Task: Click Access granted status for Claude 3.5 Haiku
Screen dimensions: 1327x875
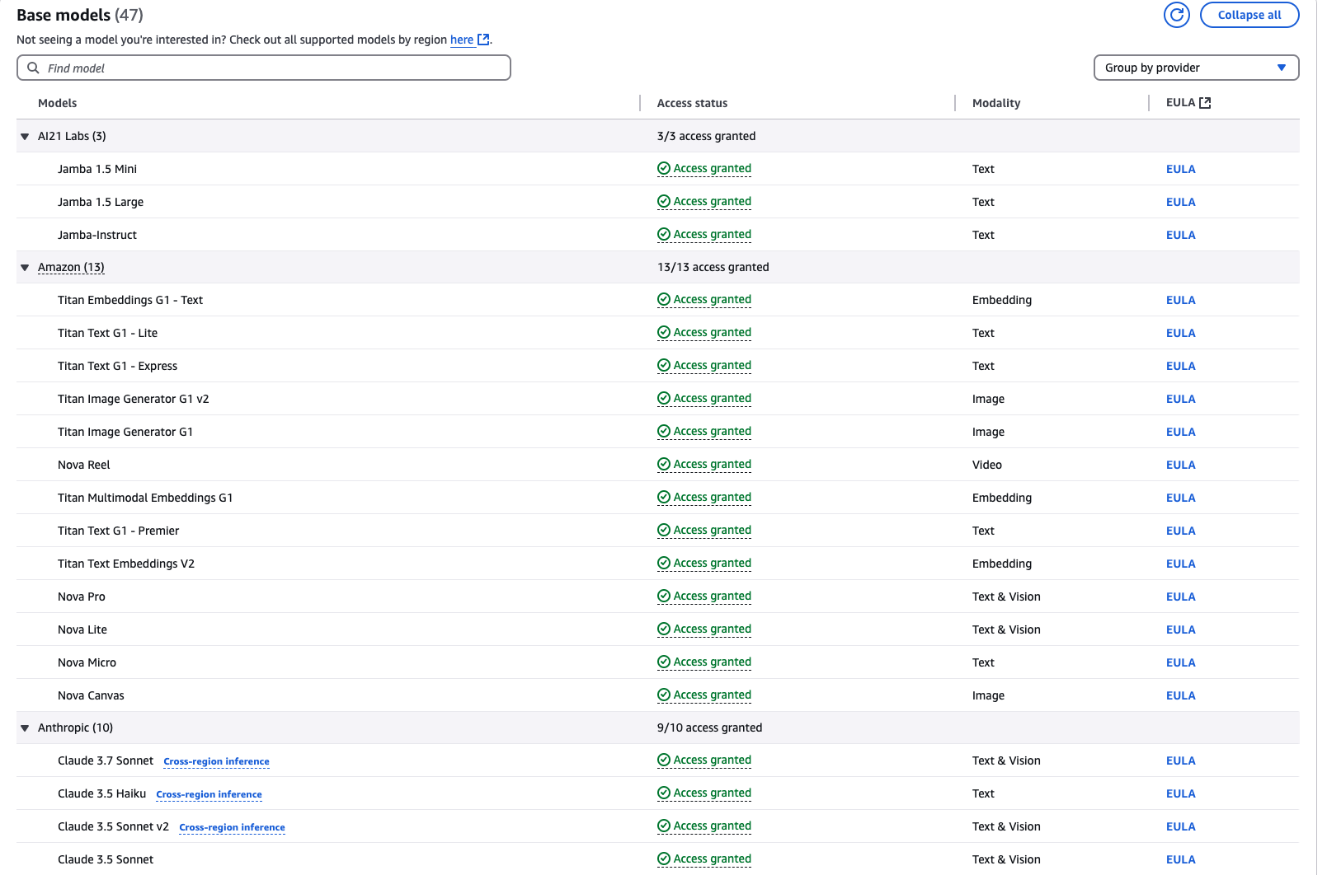Action: click(704, 793)
